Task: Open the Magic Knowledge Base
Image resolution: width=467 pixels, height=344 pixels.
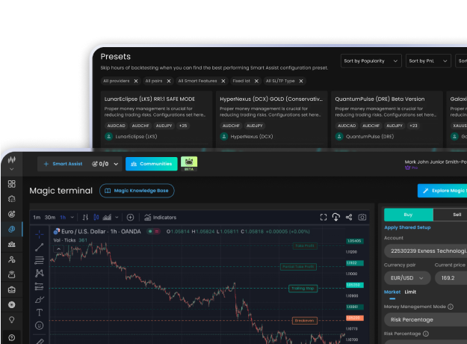Action: [x=137, y=191]
